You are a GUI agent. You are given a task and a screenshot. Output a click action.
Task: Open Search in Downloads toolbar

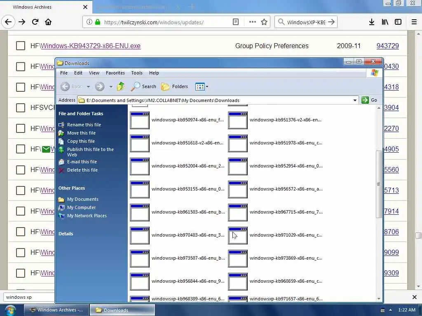tap(143, 86)
